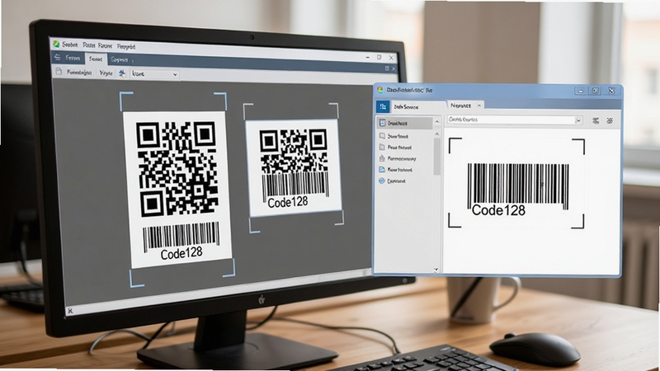Click the small close icon below the monitor window controls
Image resolution: width=660 pixels, height=371 pixels.
[394, 68]
